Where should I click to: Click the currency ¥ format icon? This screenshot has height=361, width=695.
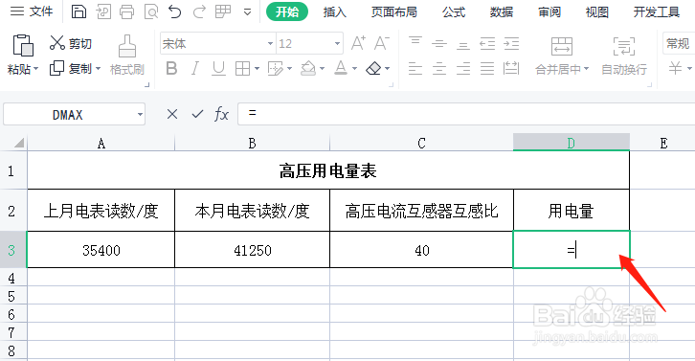(675, 68)
